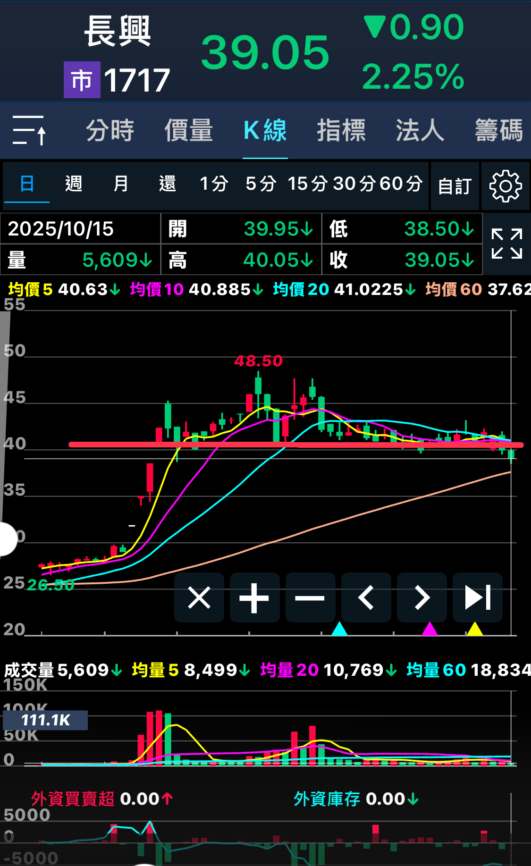The width and height of the screenshot is (531, 866).
Task: Switch to 週 weekly timeframe
Action: 74,184
